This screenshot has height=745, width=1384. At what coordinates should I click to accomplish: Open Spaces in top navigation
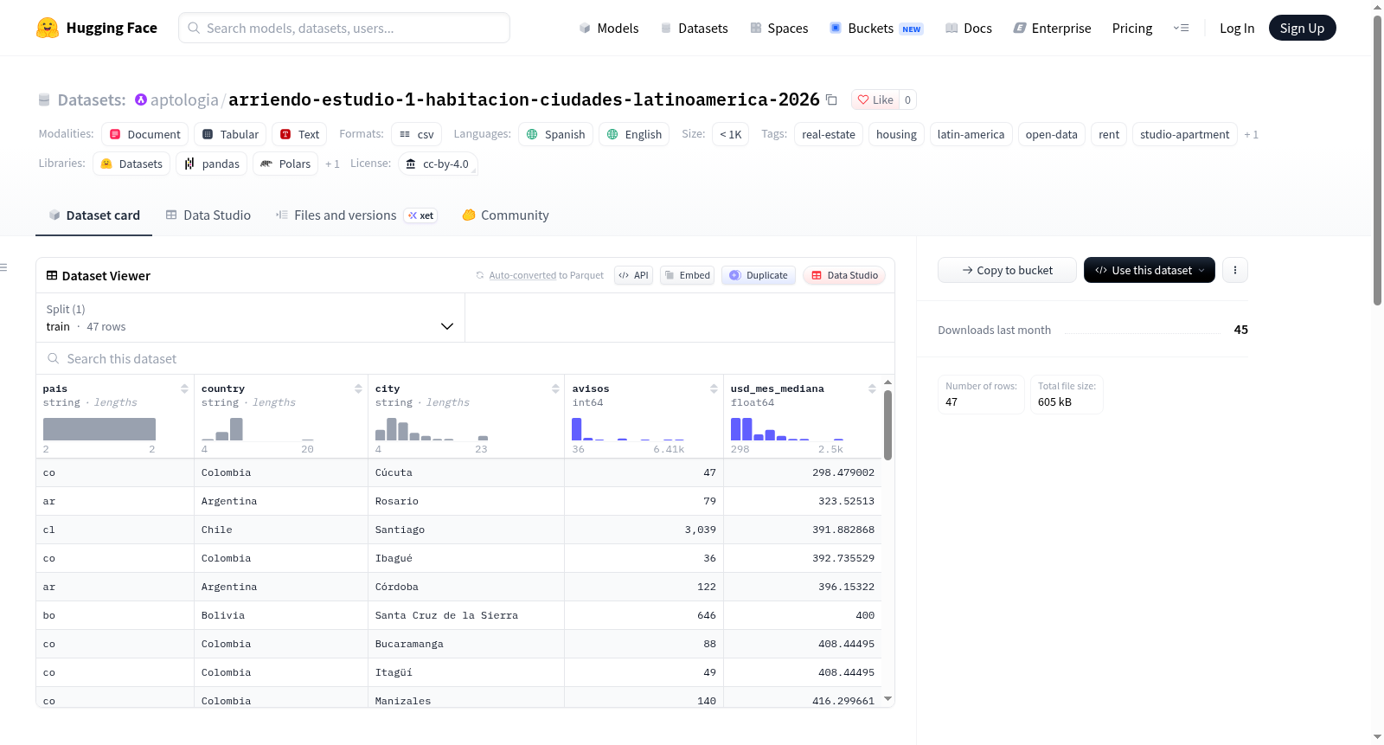point(778,28)
